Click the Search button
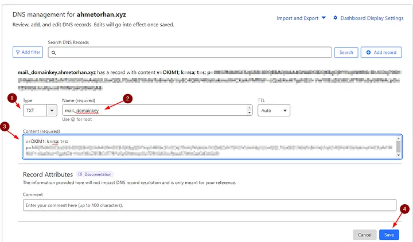The image size is (413, 242). tap(346, 52)
